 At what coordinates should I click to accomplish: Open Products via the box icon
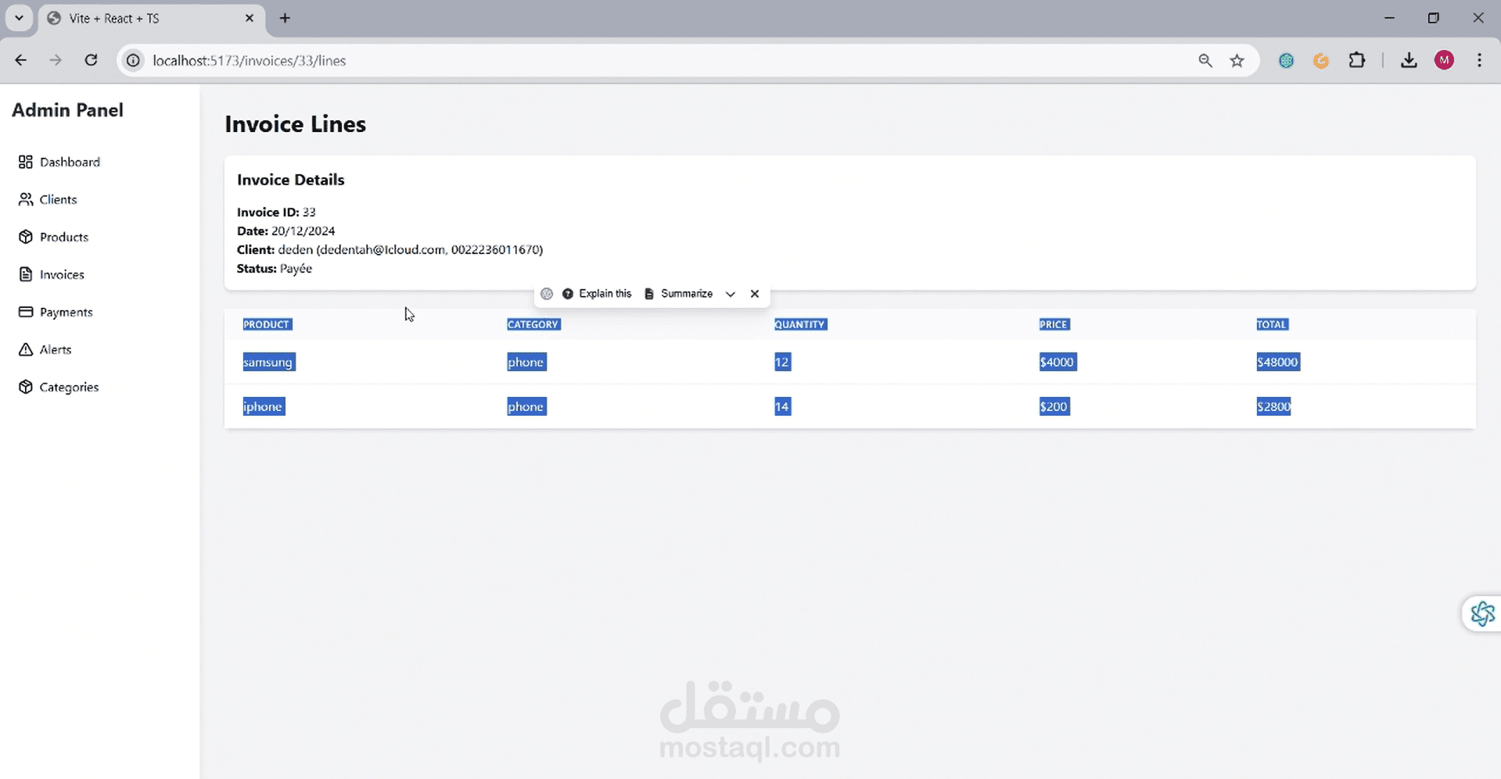25,237
